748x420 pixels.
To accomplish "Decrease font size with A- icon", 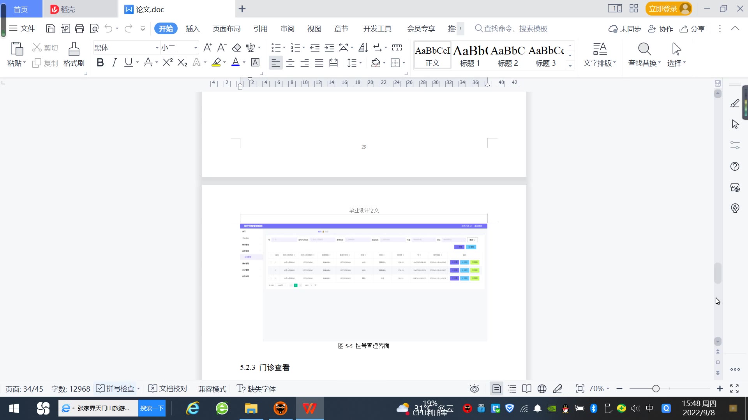I will (x=222, y=47).
